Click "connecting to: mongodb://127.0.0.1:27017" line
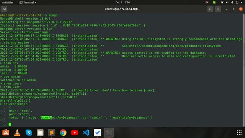Image resolution: width=245 pixels, height=138 pixels. (x=36, y=22)
